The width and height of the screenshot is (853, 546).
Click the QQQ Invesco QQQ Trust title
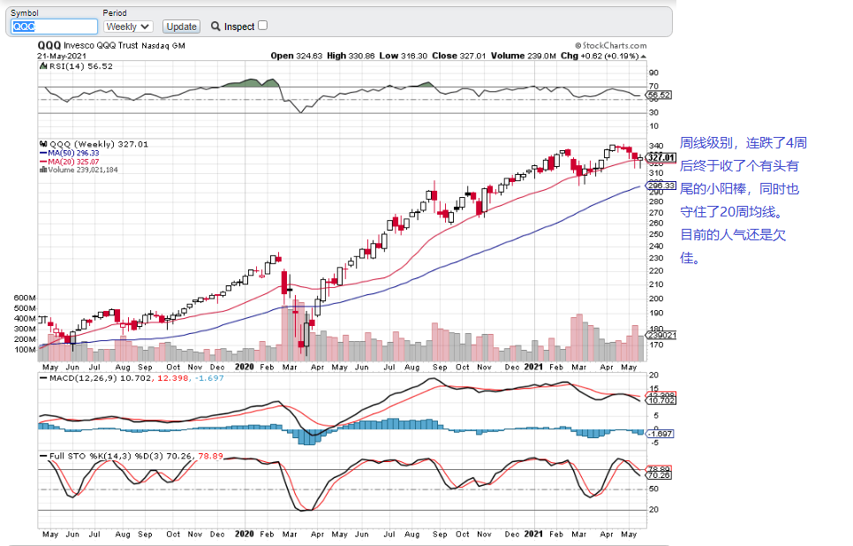pos(111,46)
